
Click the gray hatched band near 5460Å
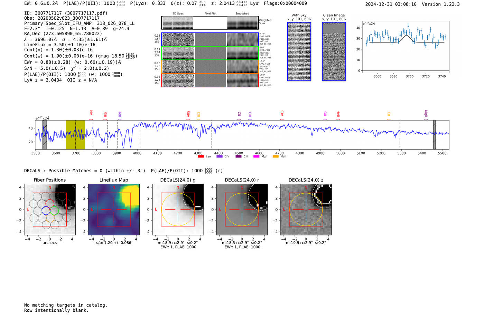(435, 135)
